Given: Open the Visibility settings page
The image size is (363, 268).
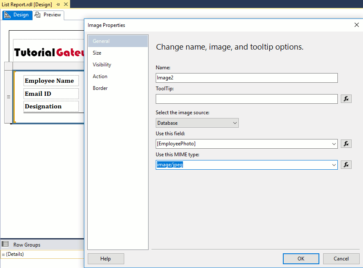Looking at the screenshot, I should point(102,64).
